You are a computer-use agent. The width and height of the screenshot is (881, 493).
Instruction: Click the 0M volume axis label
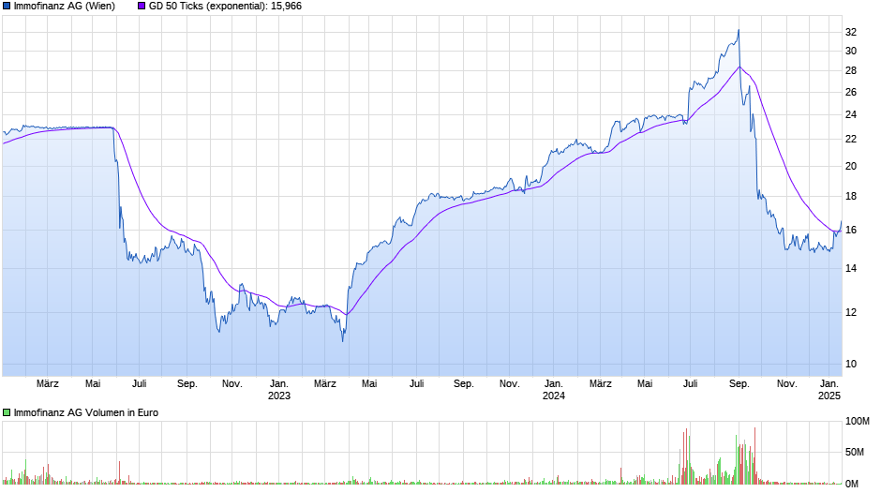(851, 484)
